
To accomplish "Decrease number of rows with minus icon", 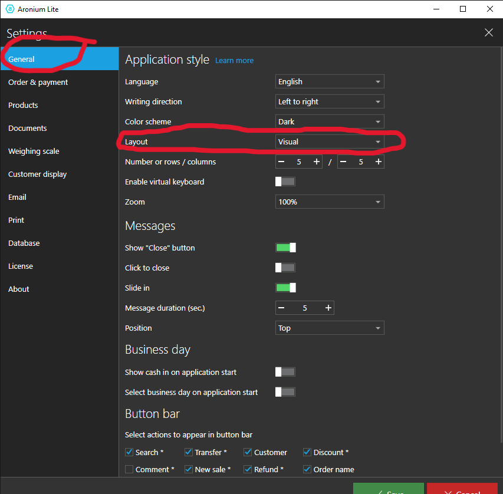I will coord(282,162).
